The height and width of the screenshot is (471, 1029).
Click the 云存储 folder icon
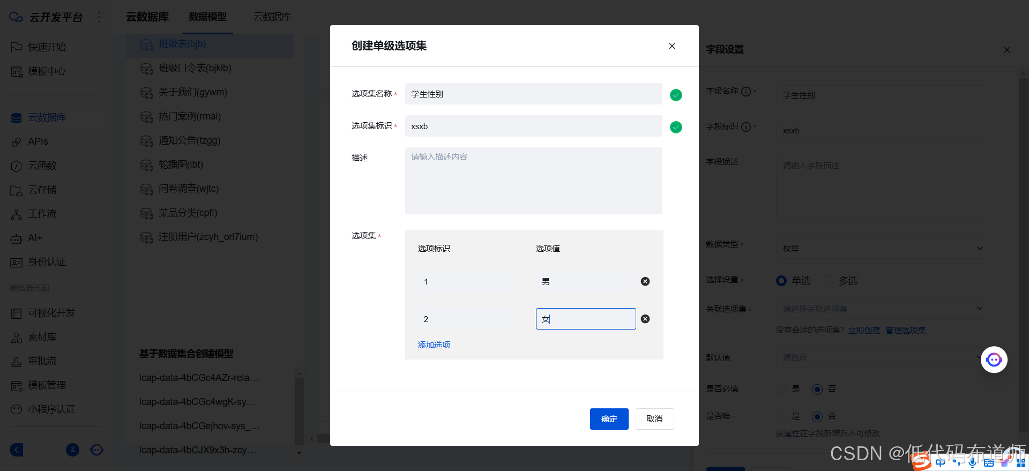17,190
